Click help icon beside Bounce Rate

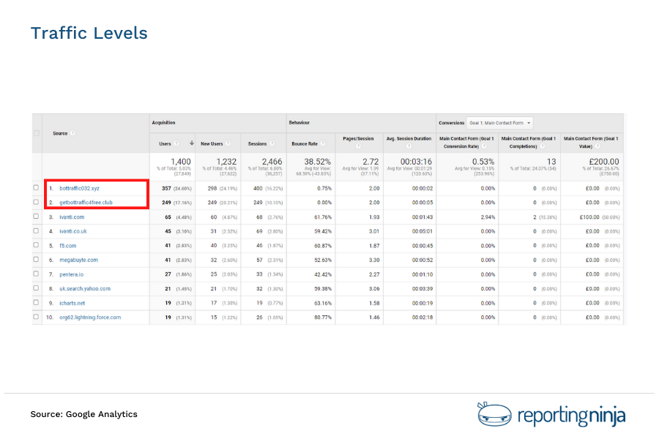coord(323,143)
